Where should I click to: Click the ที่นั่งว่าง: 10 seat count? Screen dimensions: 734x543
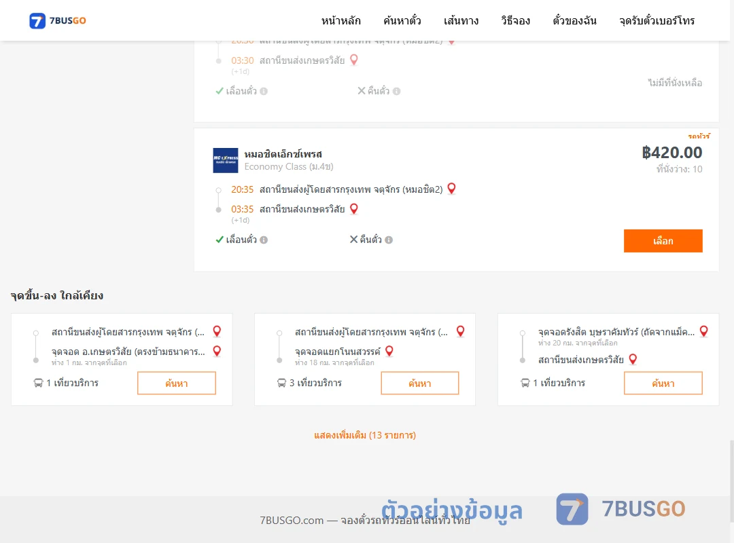pyautogui.click(x=679, y=169)
